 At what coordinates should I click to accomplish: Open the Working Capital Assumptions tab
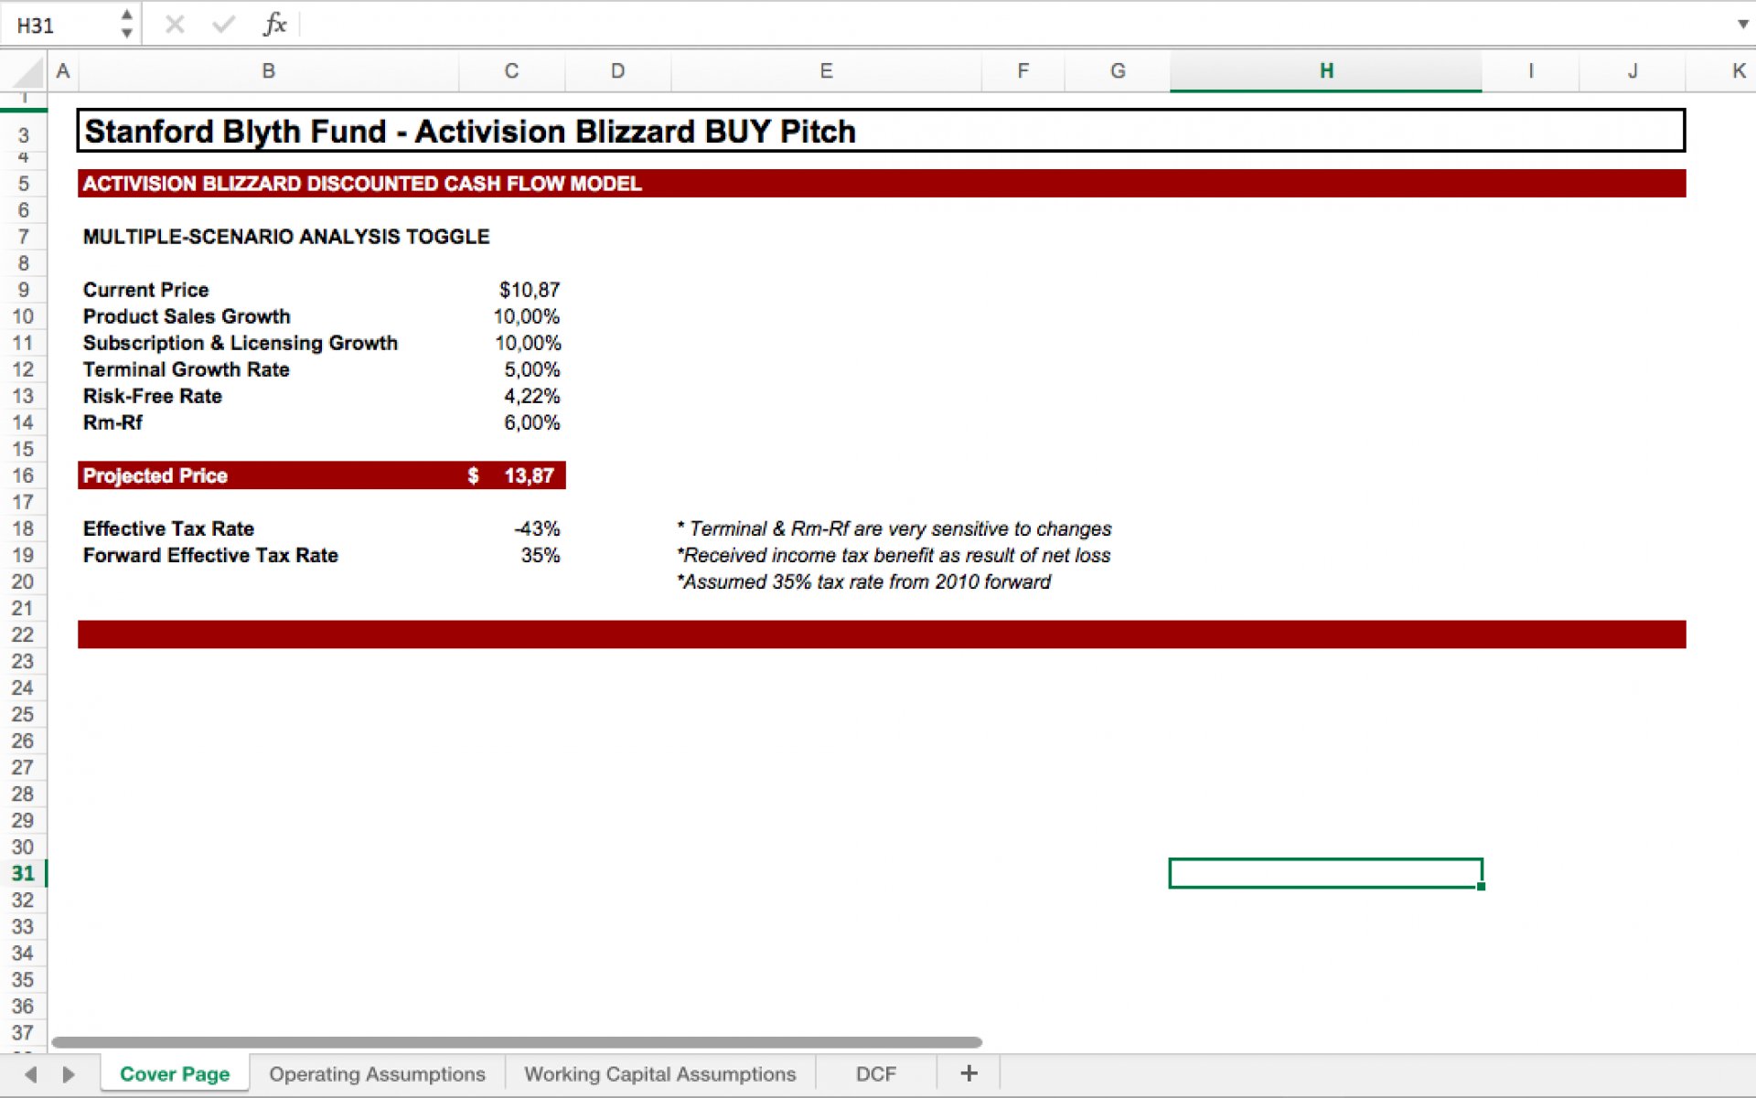click(x=659, y=1074)
